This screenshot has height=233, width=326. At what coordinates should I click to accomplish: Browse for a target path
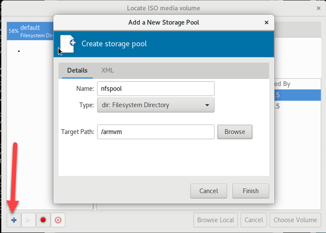[235, 132]
